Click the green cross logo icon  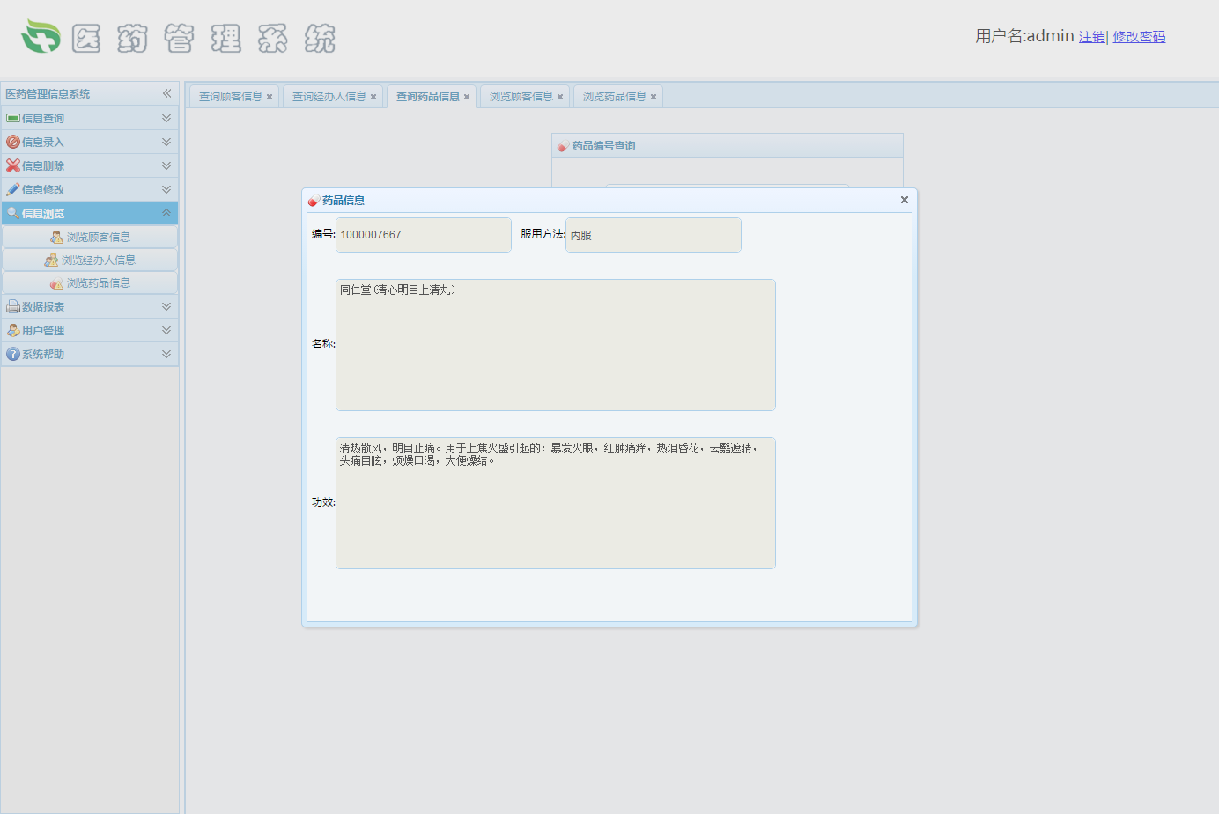tap(41, 37)
